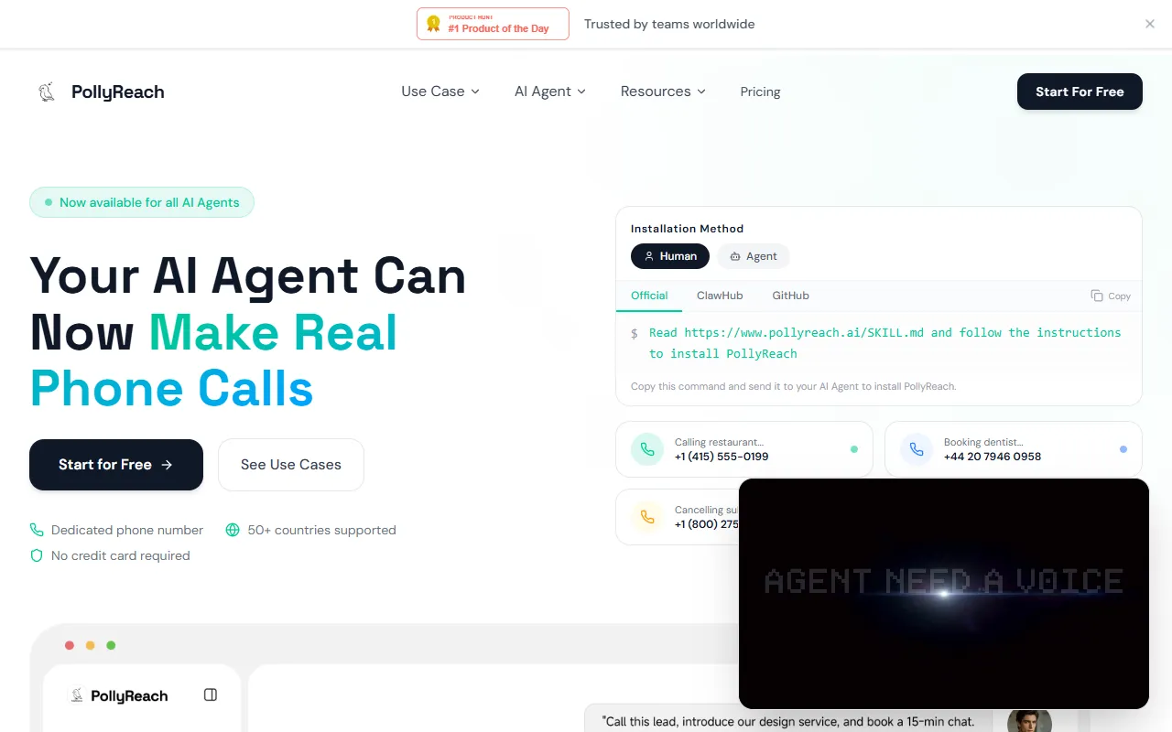Viewport: 1172px width, 732px height.
Task: Click the shield icon beside No credit card
Action: pos(37,555)
